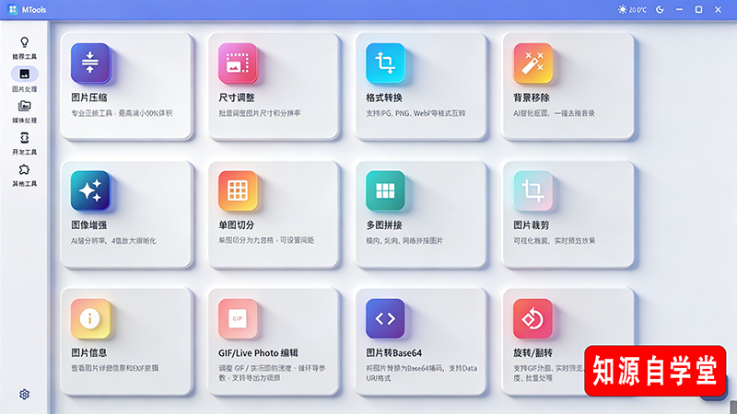Click the GIF/Live Photo 编辑 icon
Image resolution: width=737 pixels, height=414 pixels.
(x=238, y=318)
